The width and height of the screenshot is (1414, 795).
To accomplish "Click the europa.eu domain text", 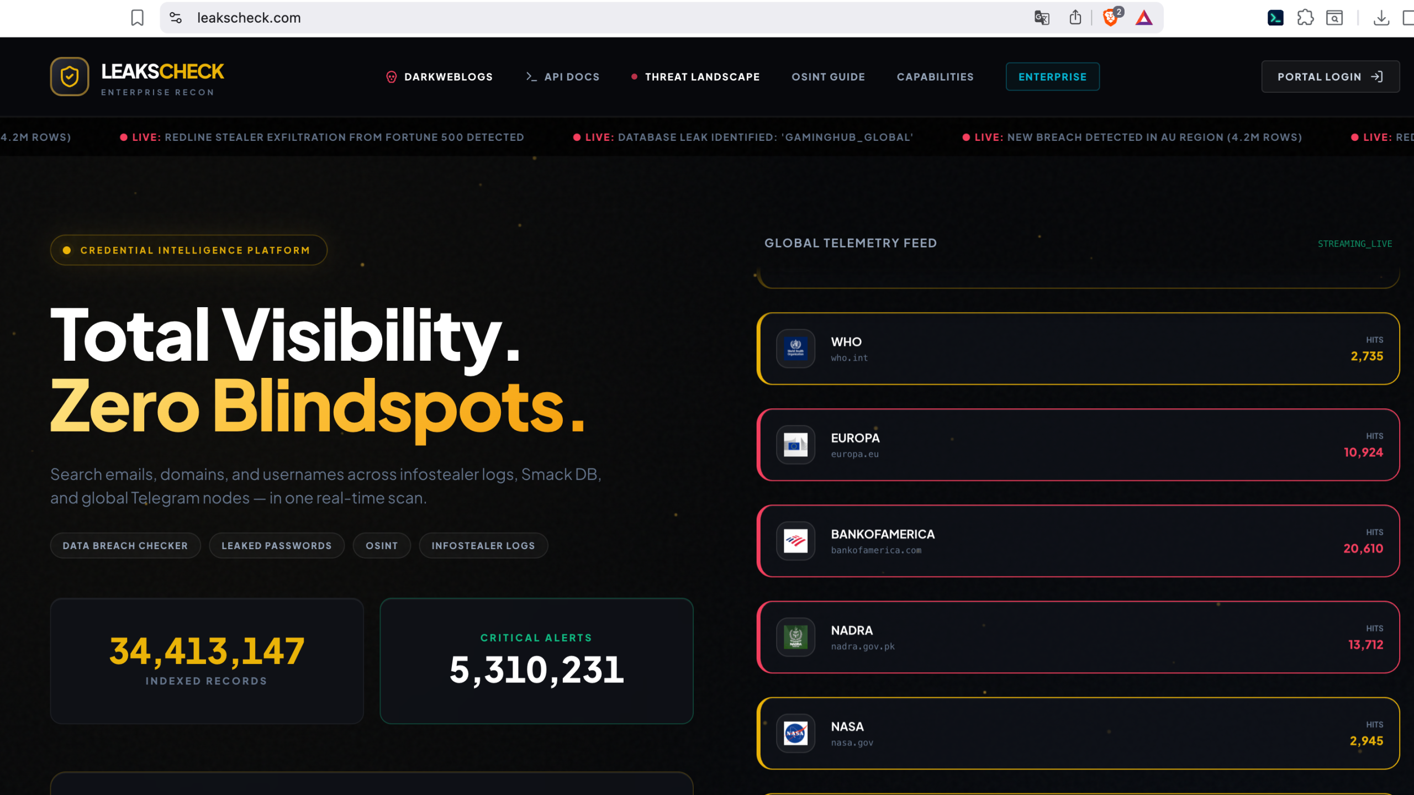I will pos(854,454).
